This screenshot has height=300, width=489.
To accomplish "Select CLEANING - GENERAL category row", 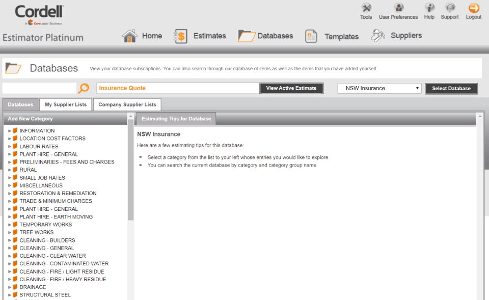I will pyautogui.click(x=47, y=248).
